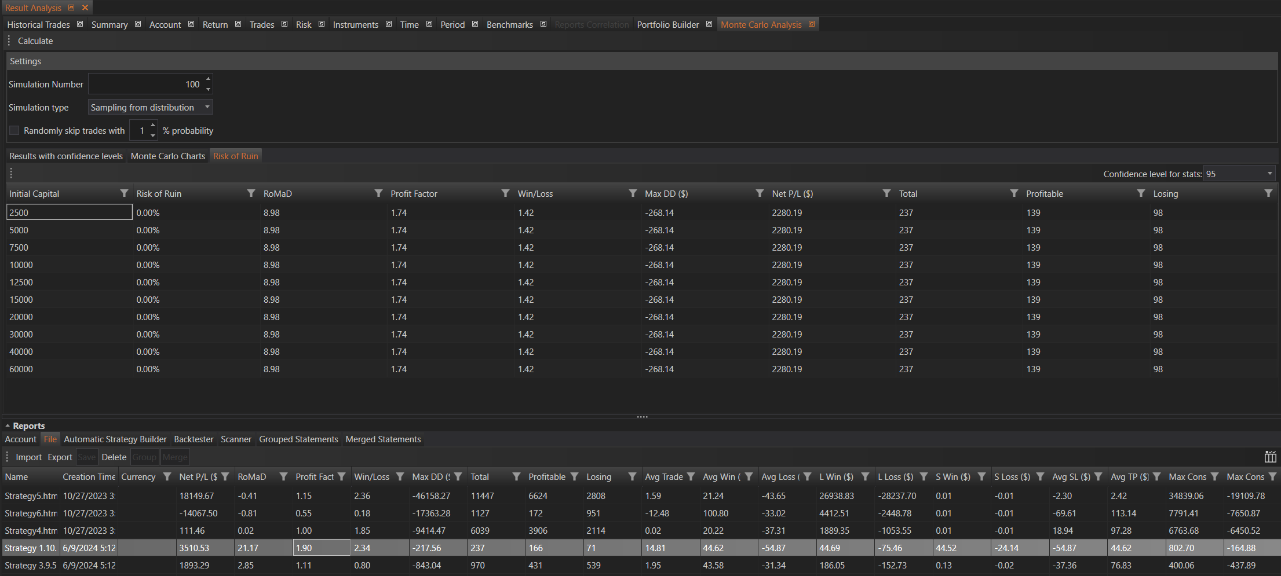Enable randomly skip trades checkbox
The height and width of the screenshot is (576, 1281).
click(x=14, y=131)
